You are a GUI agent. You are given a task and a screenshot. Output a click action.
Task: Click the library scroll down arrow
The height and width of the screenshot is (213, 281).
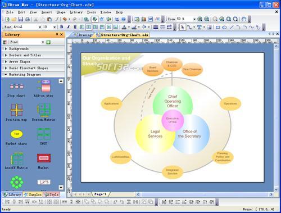coord(61,188)
